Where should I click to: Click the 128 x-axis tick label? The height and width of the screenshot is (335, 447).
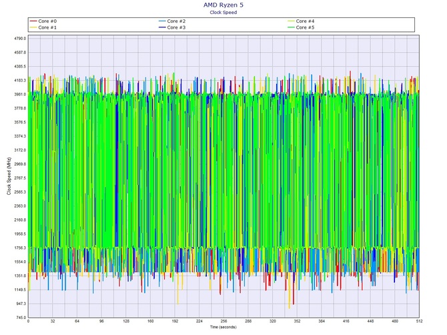pos(126,321)
